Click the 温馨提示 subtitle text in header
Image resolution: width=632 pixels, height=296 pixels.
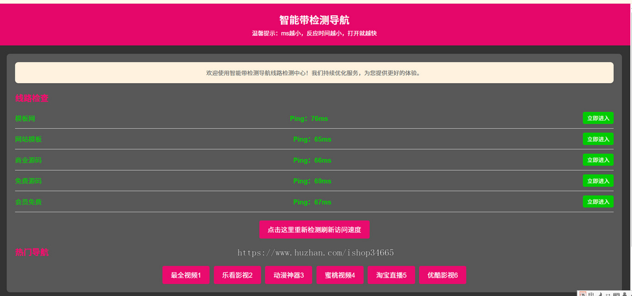click(x=314, y=33)
